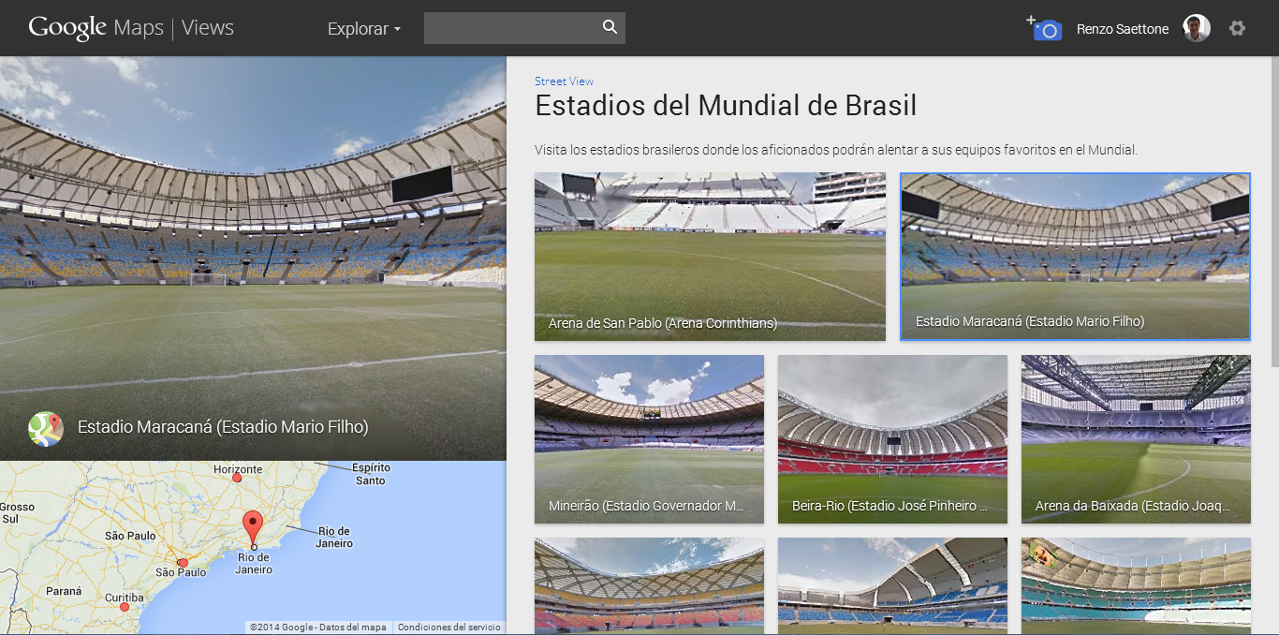1279x635 pixels.
Task: Click the search magnifier icon
Action: (610, 27)
